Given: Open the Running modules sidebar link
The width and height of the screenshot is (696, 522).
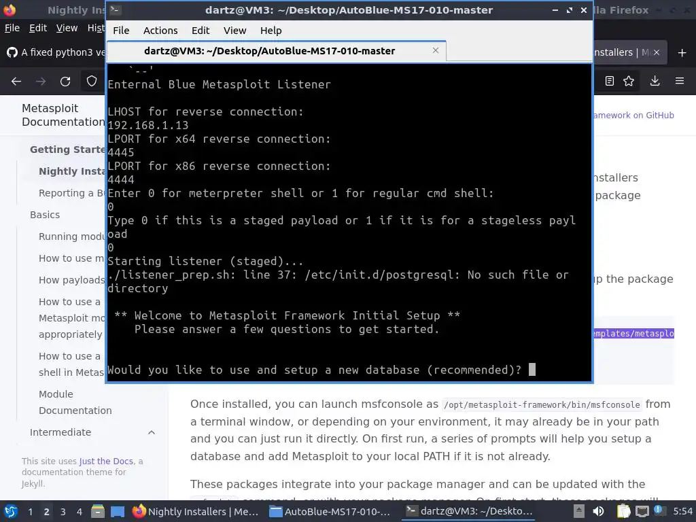Looking at the screenshot, I should (72, 237).
